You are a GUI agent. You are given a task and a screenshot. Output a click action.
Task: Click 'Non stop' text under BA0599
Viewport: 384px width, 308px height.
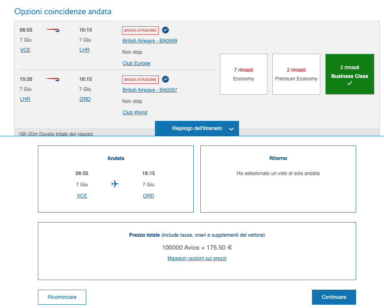132,52
